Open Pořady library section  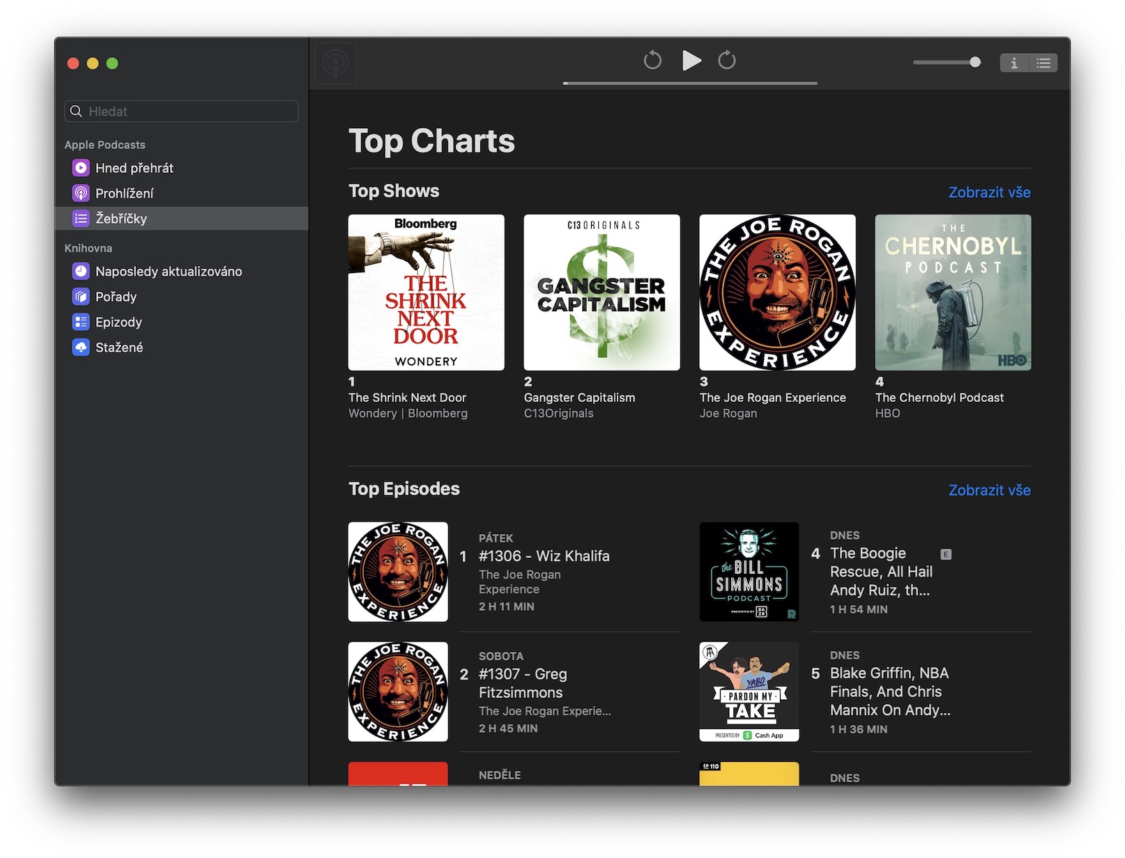[x=181, y=297]
